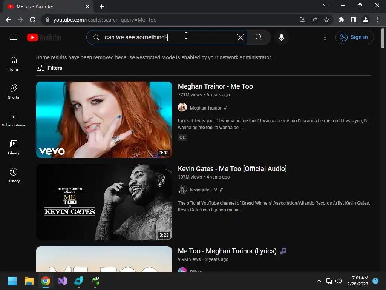Click inside the YouTube search field
386x290 pixels.
coord(166,37)
